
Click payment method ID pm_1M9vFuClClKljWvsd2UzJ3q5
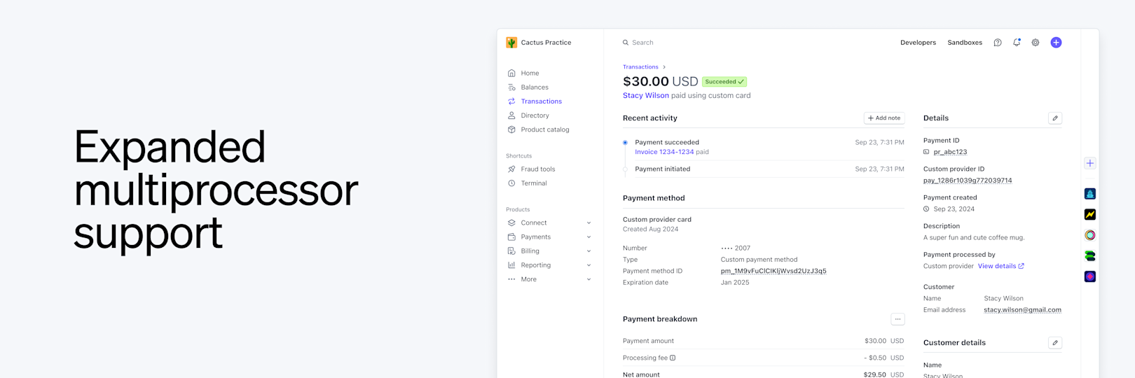773,271
